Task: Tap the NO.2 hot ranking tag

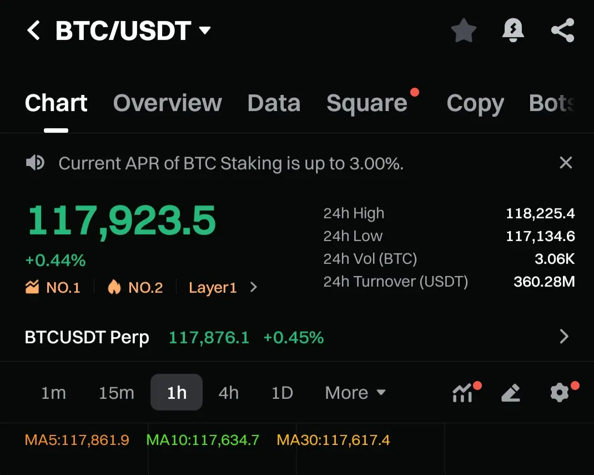Action: point(135,287)
